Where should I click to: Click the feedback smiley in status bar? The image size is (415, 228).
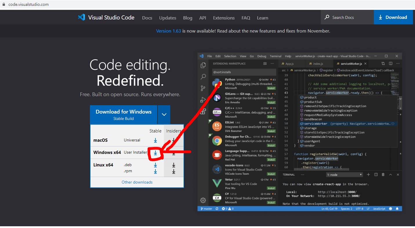[391, 209]
